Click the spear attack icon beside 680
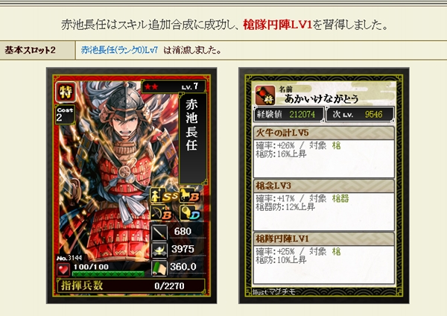The height and width of the screenshot is (316, 447). click(x=159, y=232)
